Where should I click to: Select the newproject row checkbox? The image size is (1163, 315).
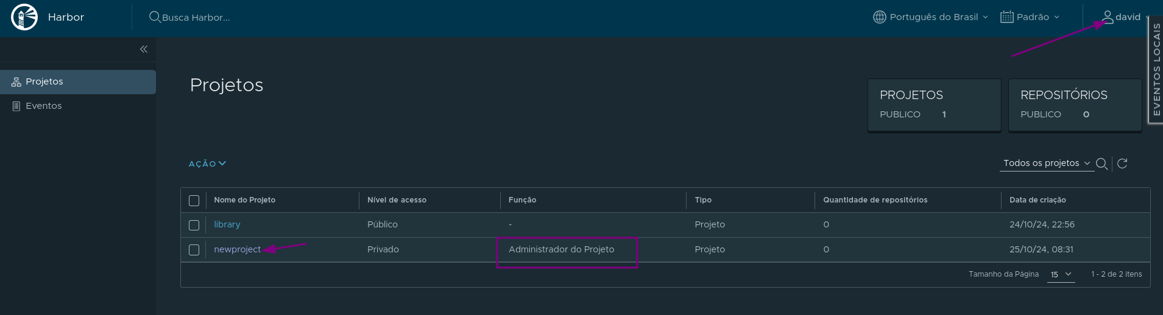click(x=194, y=250)
